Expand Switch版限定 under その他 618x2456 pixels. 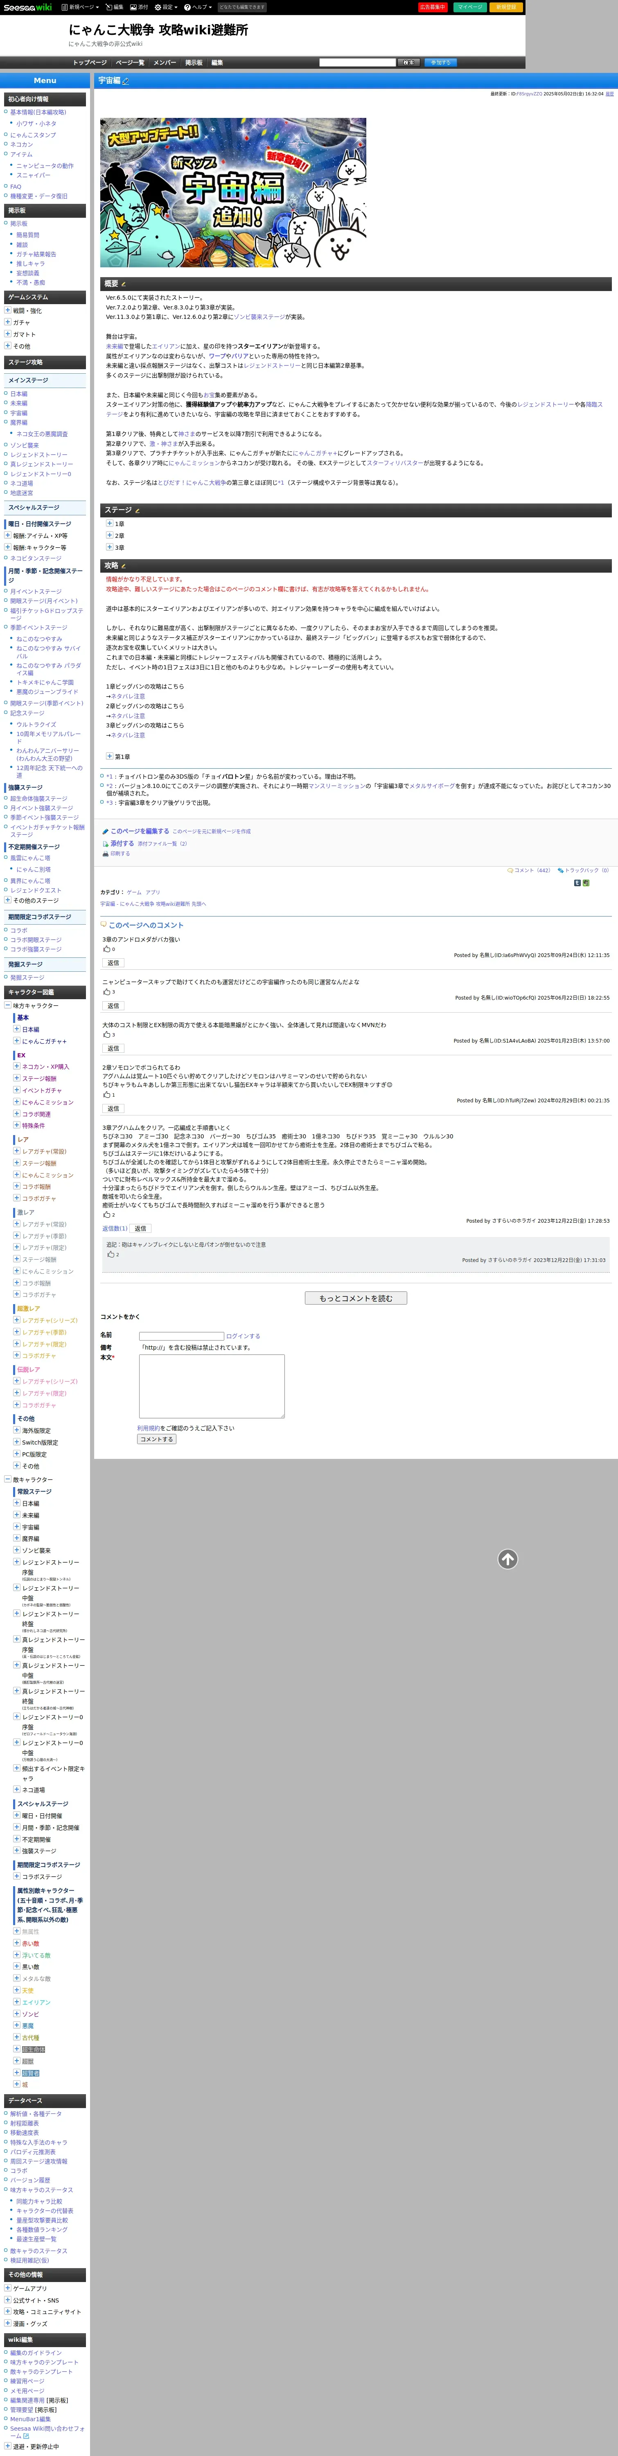point(16,1442)
